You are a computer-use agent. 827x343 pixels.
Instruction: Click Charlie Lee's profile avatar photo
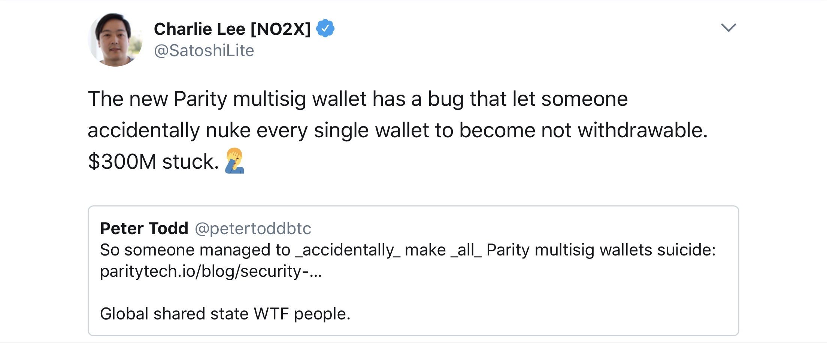coord(115,40)
